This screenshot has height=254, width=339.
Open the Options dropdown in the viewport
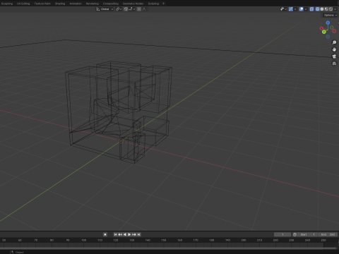331,15
